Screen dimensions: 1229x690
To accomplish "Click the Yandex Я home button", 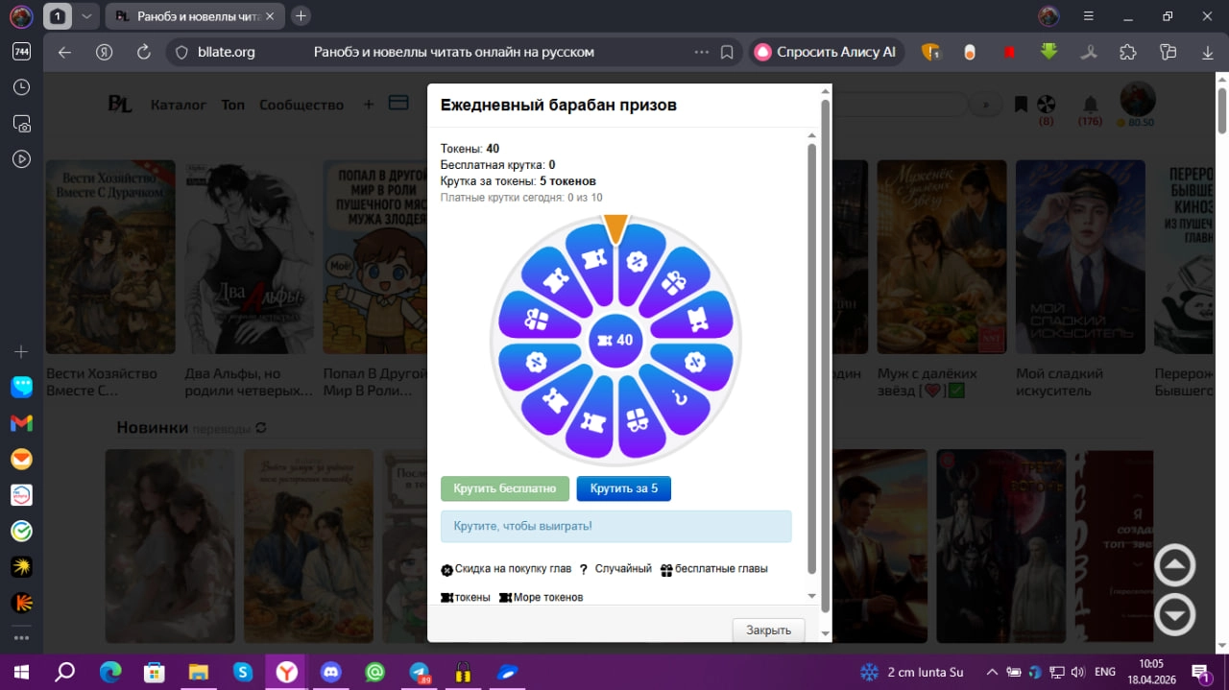I will pyautogui.click(x=106, y=52).
